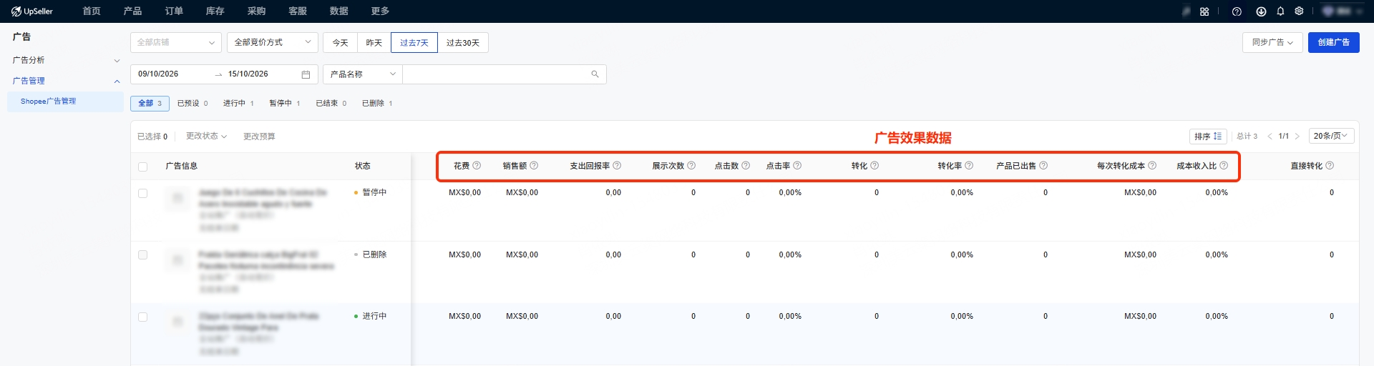Open the blurred user account menu in top bar
This screenshot has width=1374, height=366.
1342,11
